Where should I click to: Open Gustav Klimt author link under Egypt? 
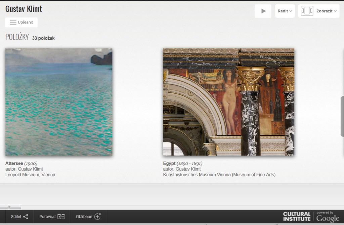point(188,169)
